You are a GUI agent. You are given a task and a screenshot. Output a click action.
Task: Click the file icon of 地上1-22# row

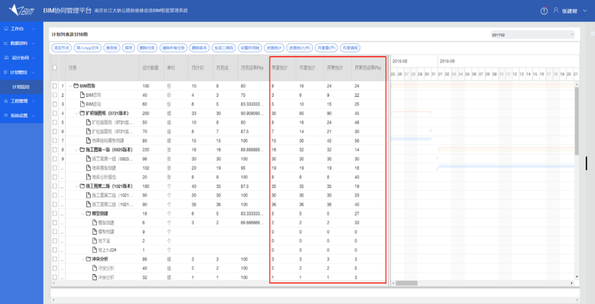point(94,250)
